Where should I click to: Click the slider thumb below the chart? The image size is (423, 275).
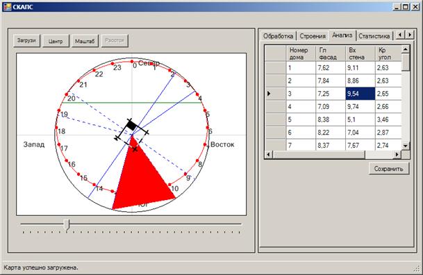tap(67, 225)
